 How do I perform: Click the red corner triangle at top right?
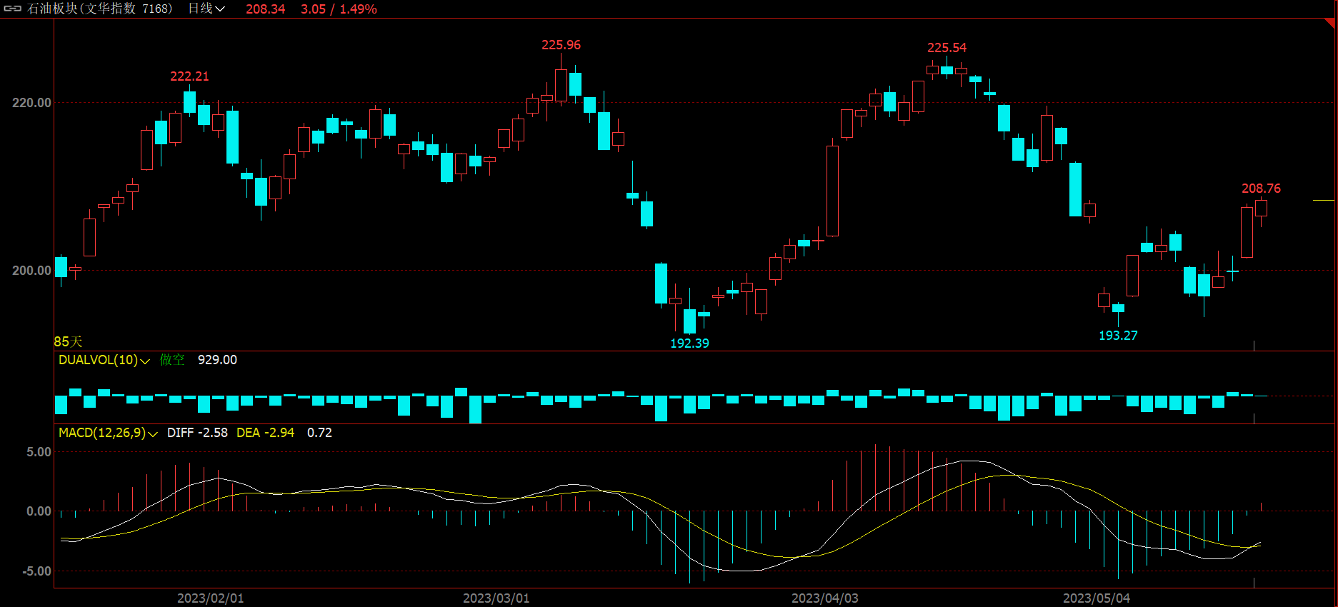(x=1330, y=24)
